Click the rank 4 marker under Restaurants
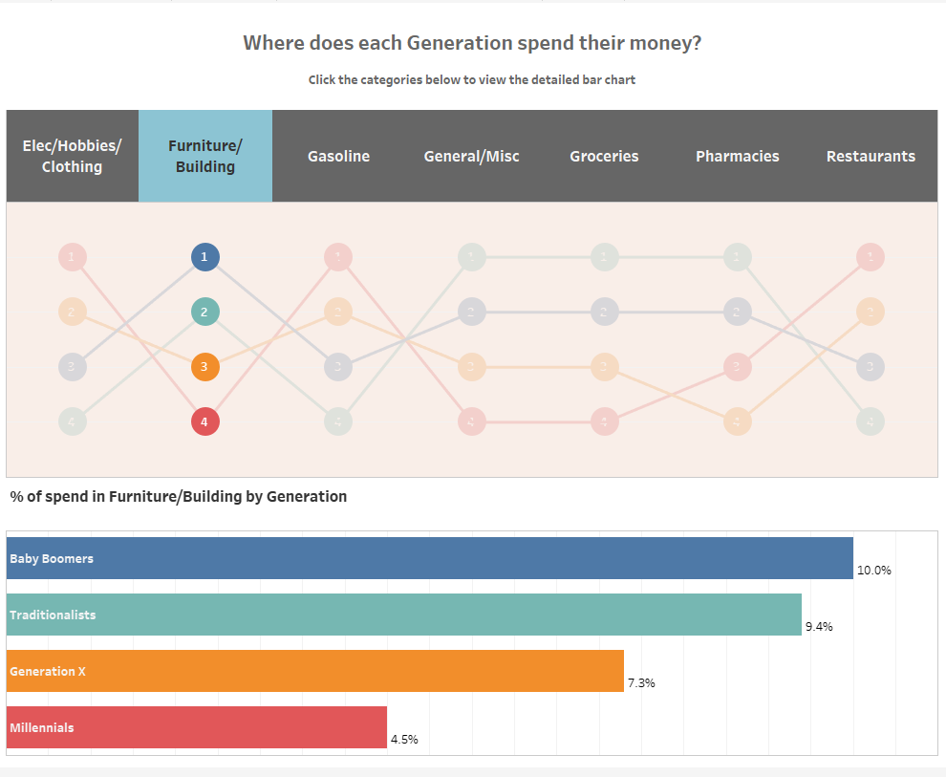Image resolution: width=946 pixels, height=777 pixels. [870, 421]
